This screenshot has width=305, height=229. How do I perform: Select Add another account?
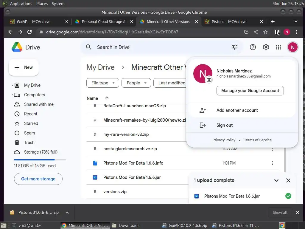[242, 110]
